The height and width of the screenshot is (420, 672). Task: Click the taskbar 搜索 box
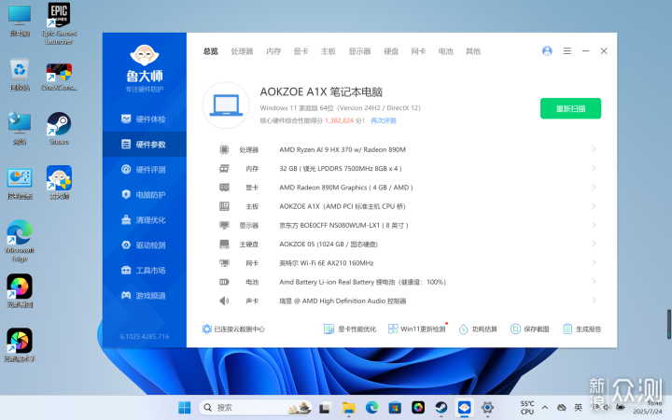click(256, 407)
